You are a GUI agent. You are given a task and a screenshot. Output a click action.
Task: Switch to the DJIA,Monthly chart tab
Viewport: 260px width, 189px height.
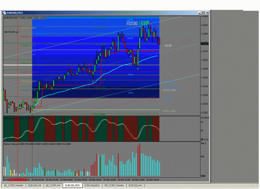[x=92, y=185]
